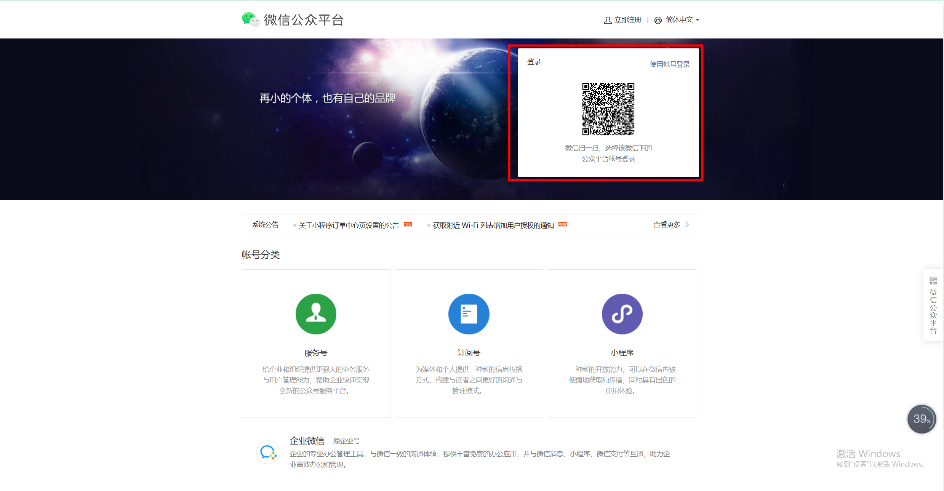The height and width of the screenshot is (491, 944).
Task: Click the 企业微信 description paragraph
Action: pyautogui.click(x=480, y=459)
